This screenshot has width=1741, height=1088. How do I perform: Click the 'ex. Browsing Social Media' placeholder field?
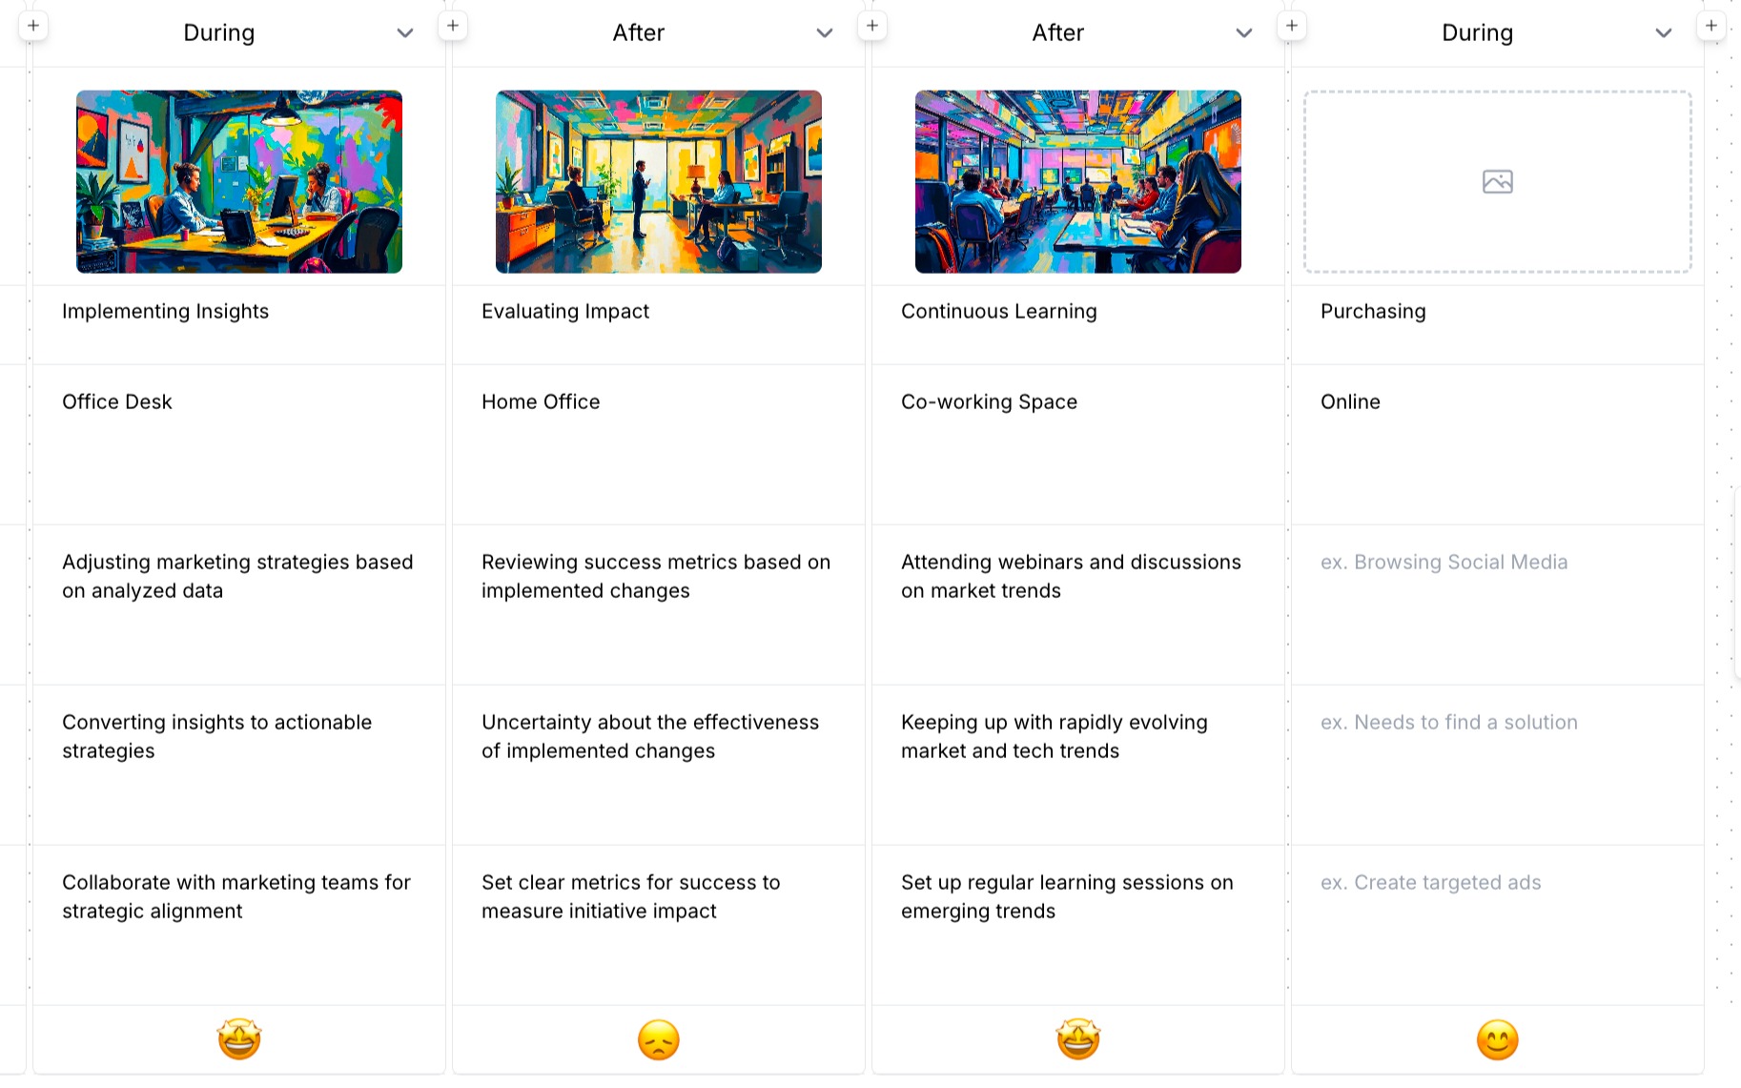click(1444, 563)
